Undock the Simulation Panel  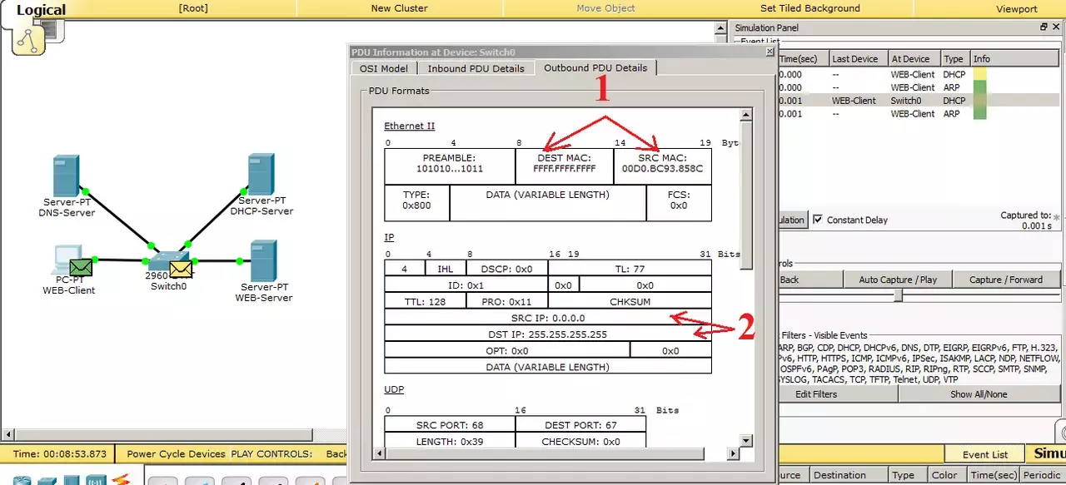1044,27
